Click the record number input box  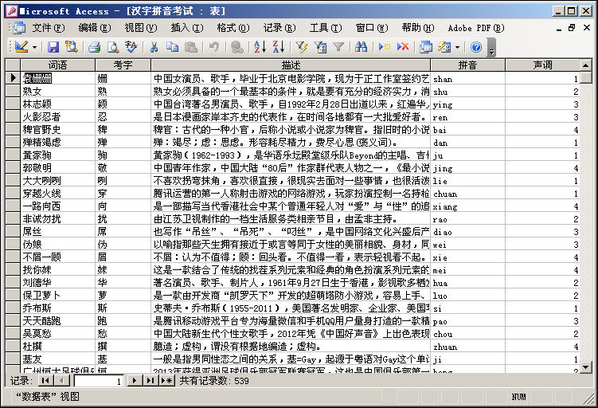pyautogui.click(x=100, y=381)
